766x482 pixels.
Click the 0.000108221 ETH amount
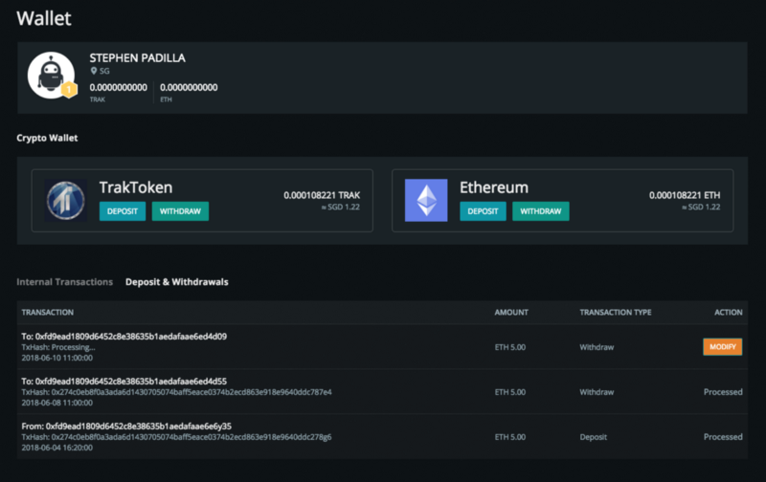pyautogui.click(x=685, y=195)
